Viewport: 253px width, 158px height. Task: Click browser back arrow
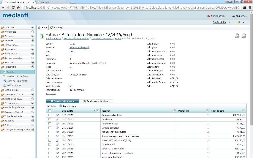pyautogui.click(x=3, y=7)
